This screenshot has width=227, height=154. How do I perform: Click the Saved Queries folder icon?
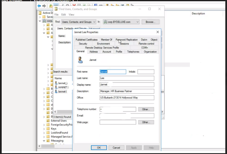(44, 17)
